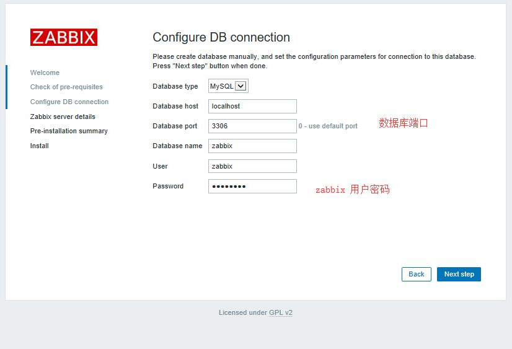
Task: Focus the Password input field
Action: pyautogui.click(x=252, y=186)
